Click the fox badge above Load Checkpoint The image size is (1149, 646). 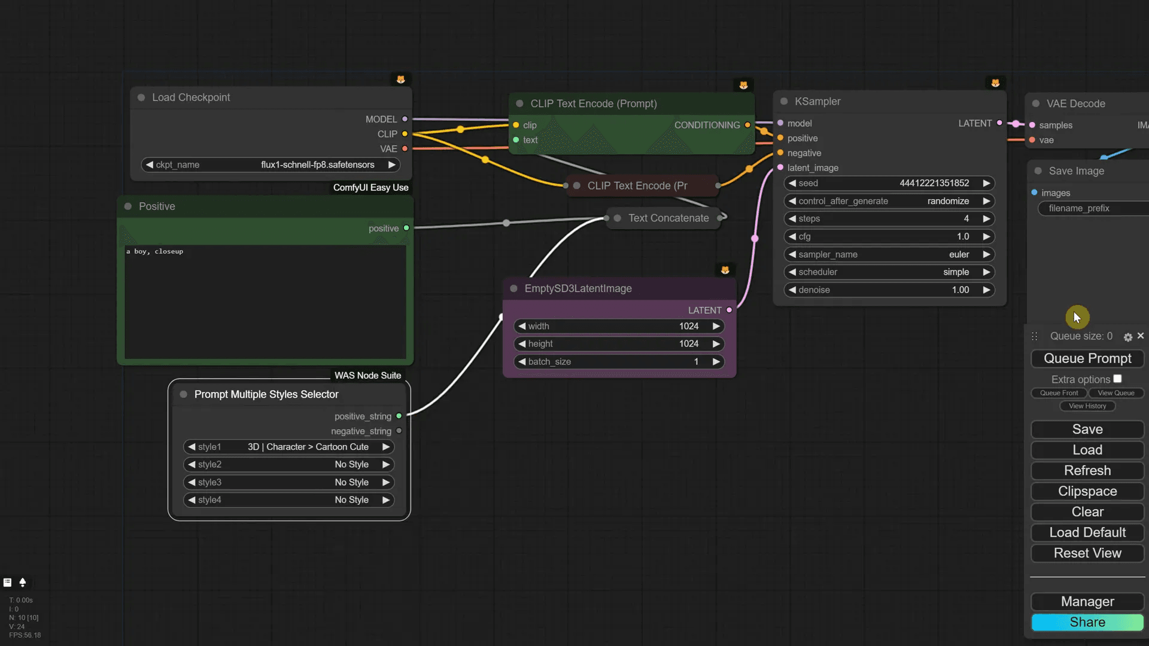coord(400,79)
